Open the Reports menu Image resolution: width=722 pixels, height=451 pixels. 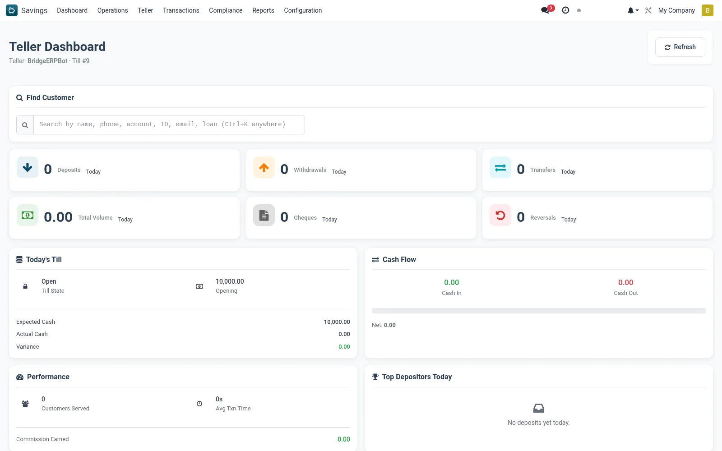pyautogui.click(x=263, y=10)
